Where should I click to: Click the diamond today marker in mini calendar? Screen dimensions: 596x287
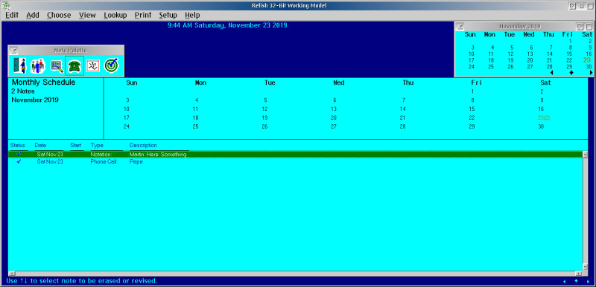[571, 72]
